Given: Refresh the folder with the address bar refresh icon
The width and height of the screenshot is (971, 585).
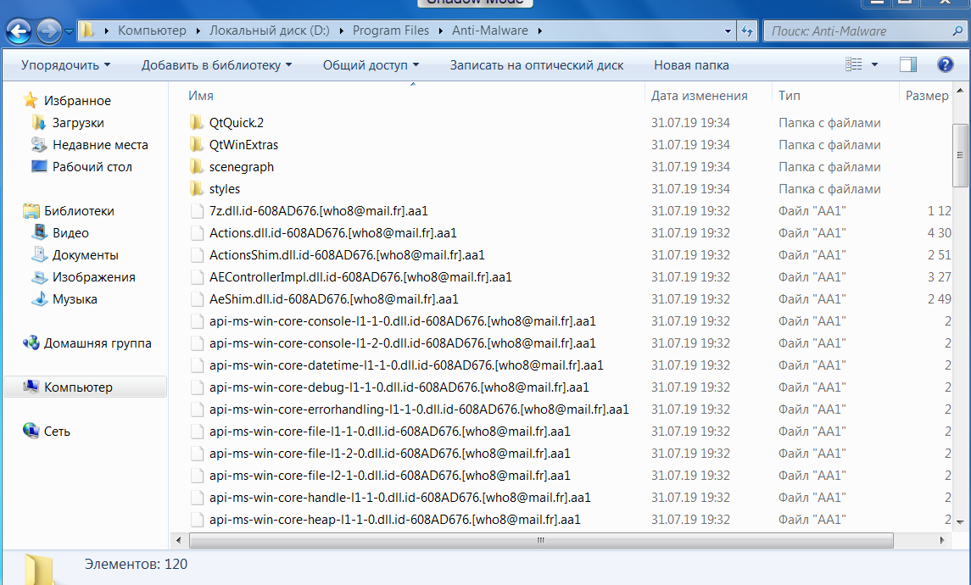Looking at the screenshot, I should [747, 31].
